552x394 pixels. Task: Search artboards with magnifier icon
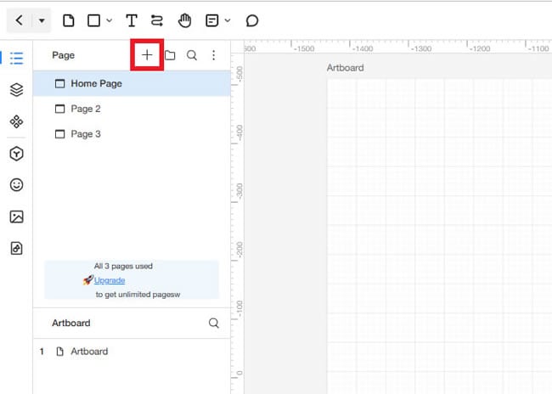(214, 323)
